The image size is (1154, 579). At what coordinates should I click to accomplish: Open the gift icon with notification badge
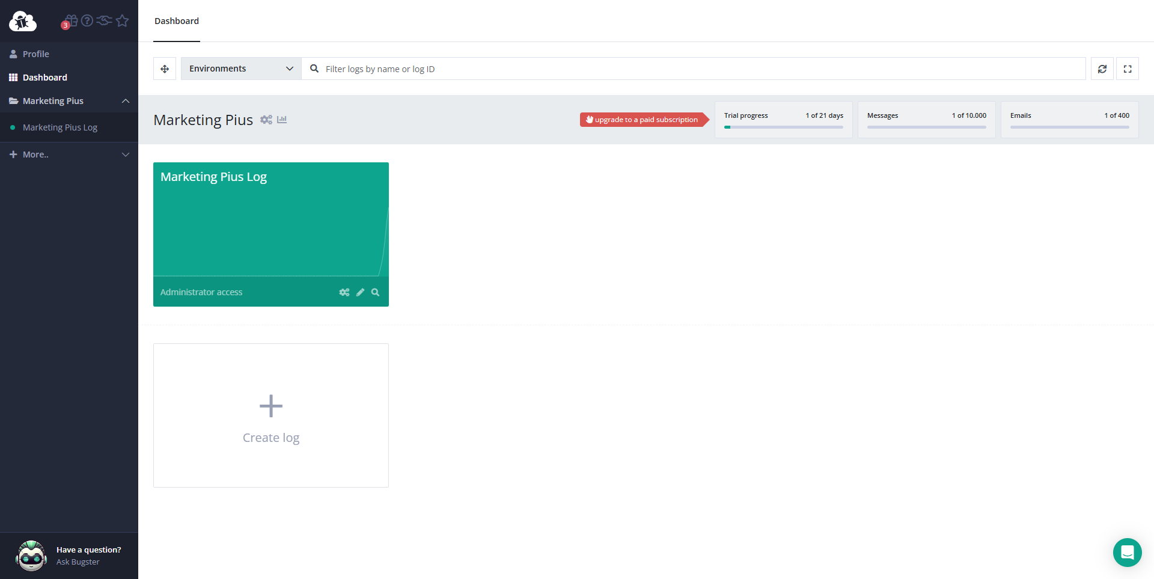click(71, 21)
